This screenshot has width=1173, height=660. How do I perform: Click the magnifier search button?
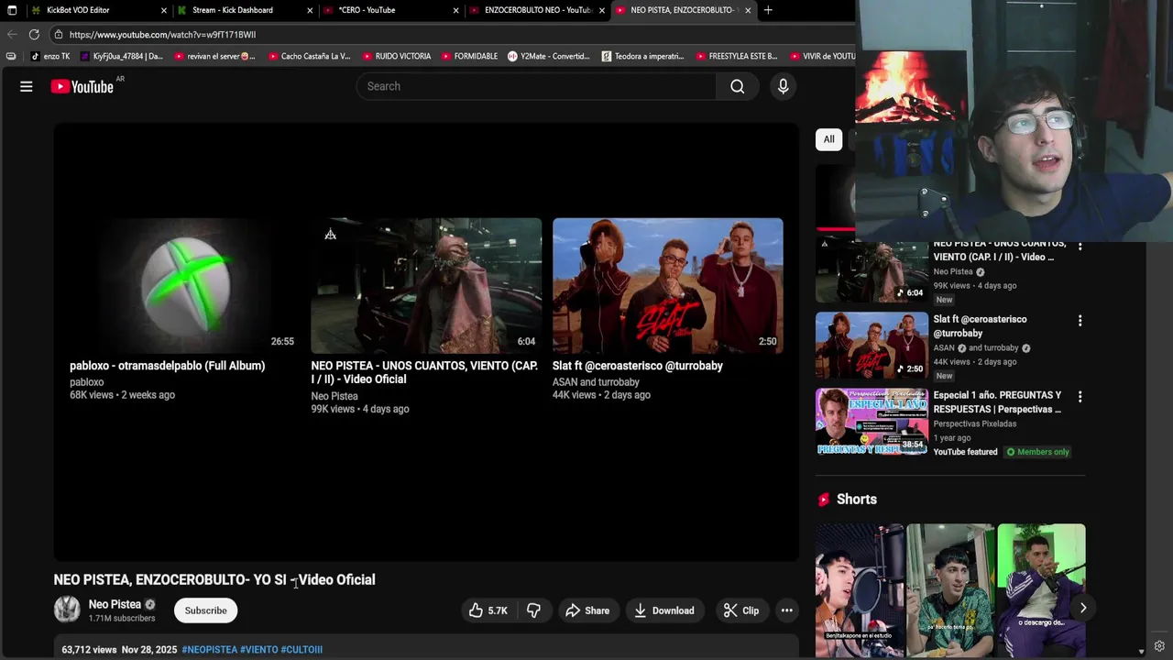(x=738, y=86)
